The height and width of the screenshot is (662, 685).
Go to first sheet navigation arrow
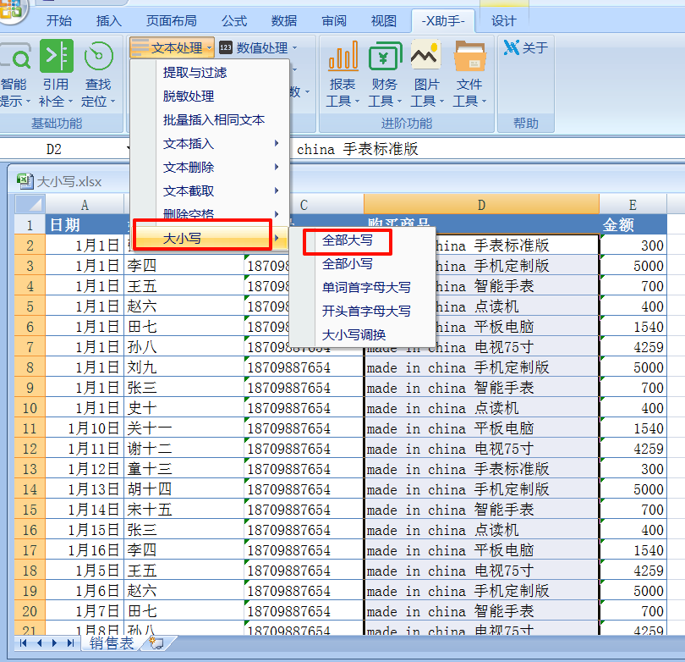pyautogui.click(x=23, y=643)
